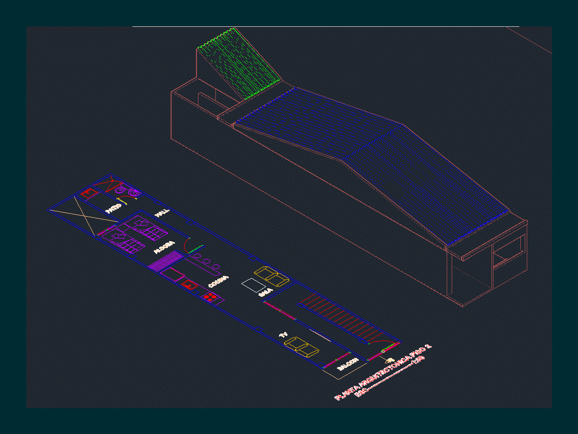This screenshot has width=578, height=434.
Task: Click the TV label in the plan
Action: 283,335
